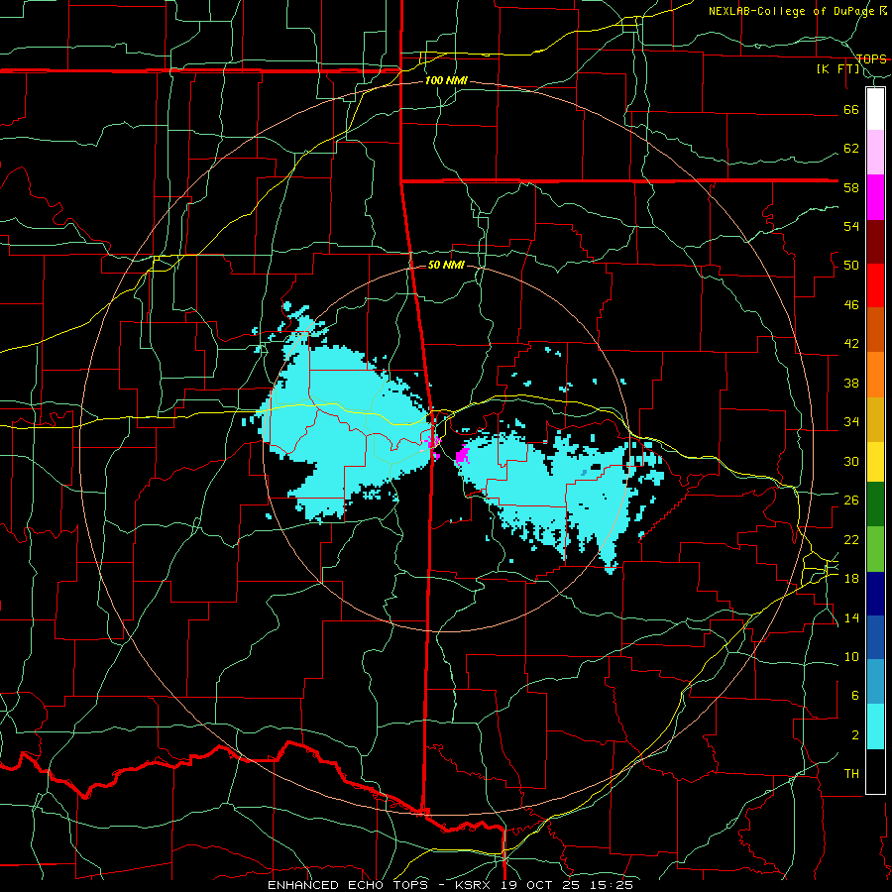
Task: Click the navy legend swatch between 14 and 18
Action: click(875, 594)
